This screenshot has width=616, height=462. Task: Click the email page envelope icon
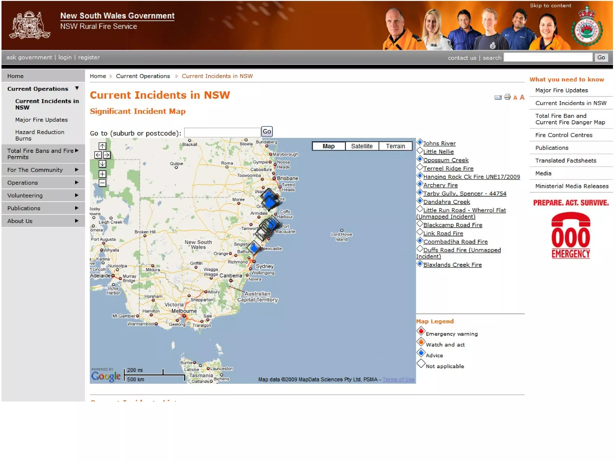[498, 97]
